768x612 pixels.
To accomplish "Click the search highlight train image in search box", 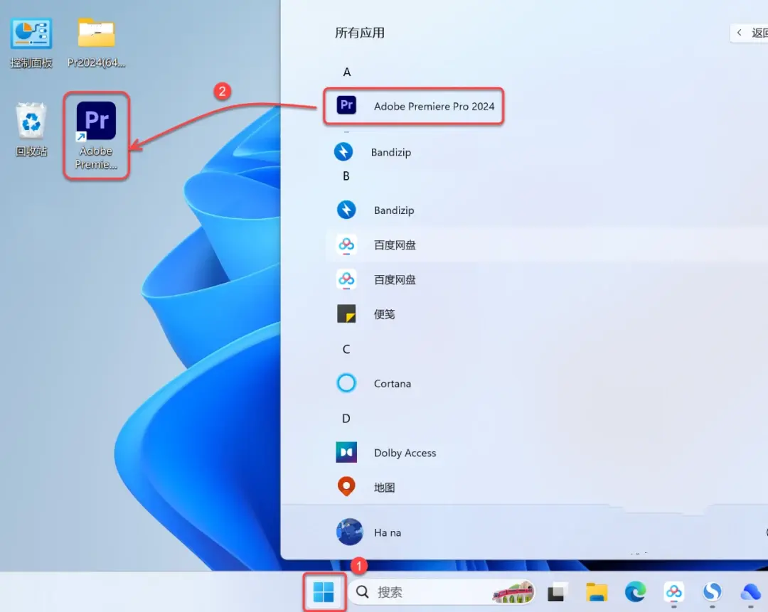I will [513, 592].
